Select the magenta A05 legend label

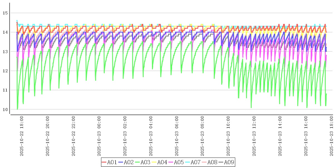pos(179,162)
